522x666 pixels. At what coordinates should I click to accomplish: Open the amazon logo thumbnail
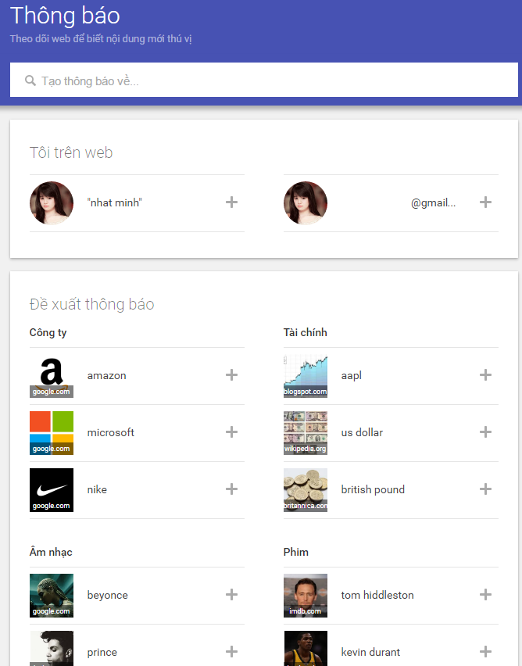click(x=52, y=376)
